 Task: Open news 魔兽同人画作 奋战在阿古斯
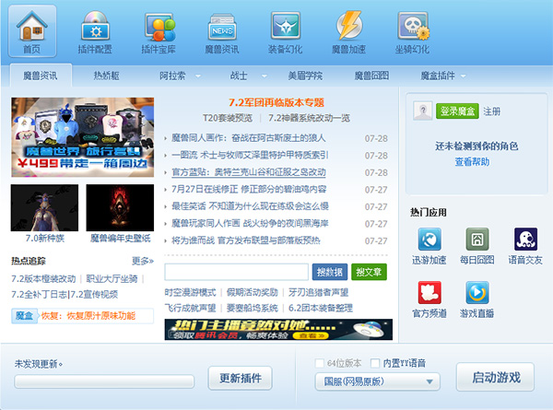pos(248,138)
